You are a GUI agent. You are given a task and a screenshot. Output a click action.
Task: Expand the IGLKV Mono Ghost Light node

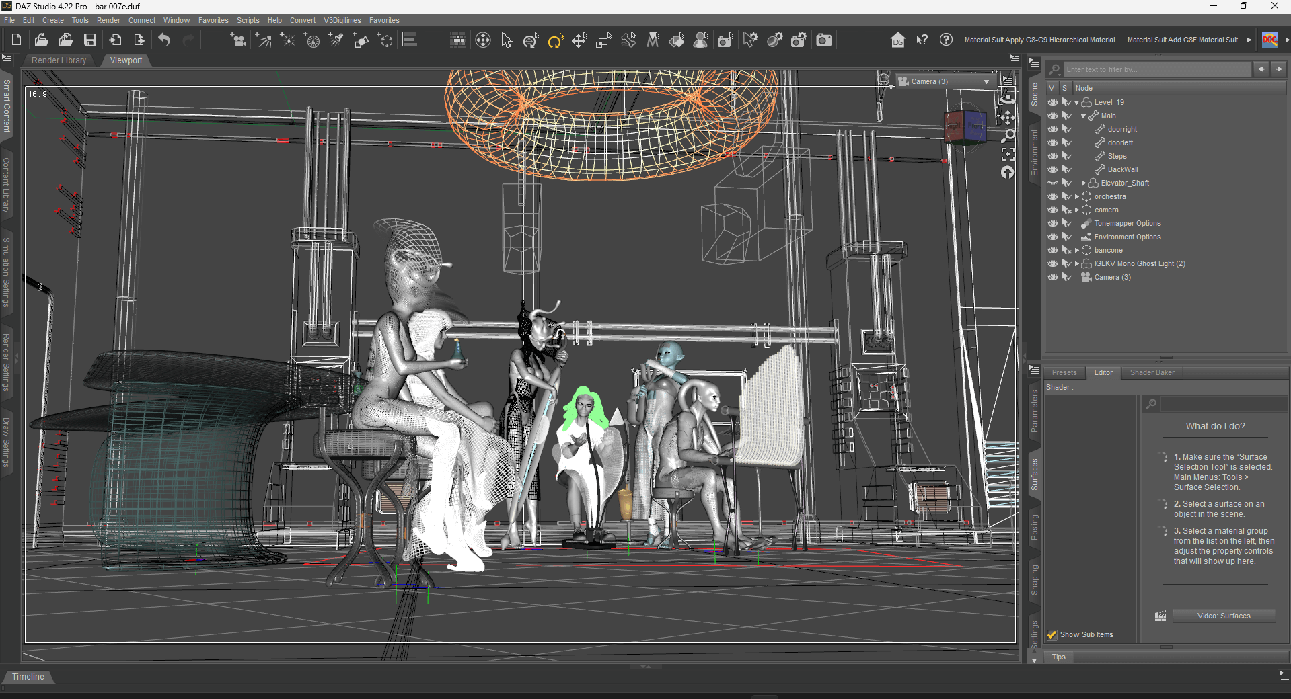point(1076,263)
